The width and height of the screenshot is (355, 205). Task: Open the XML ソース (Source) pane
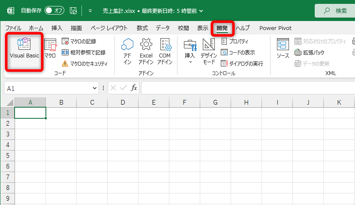(283, 49)
